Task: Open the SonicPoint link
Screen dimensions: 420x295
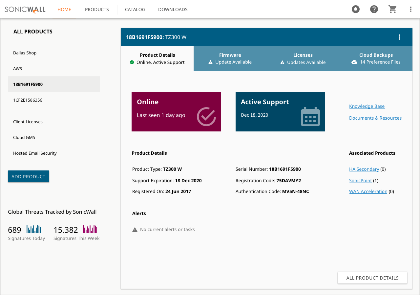Action: [361, 181]
